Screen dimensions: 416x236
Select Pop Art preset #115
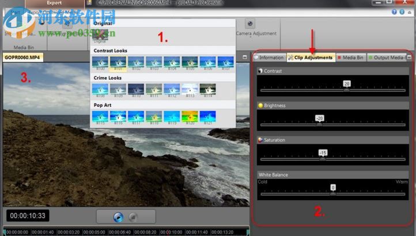101,116
